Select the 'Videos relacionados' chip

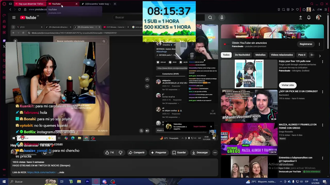(x=282, y=55)
